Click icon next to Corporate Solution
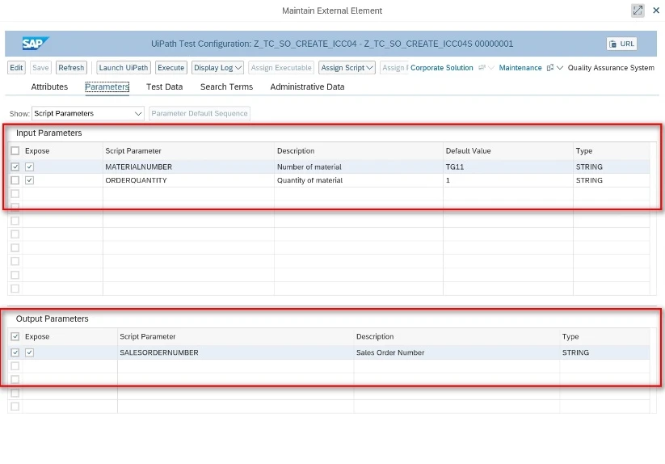This screenshot has height=464, width=665. [x=482, y=67]
